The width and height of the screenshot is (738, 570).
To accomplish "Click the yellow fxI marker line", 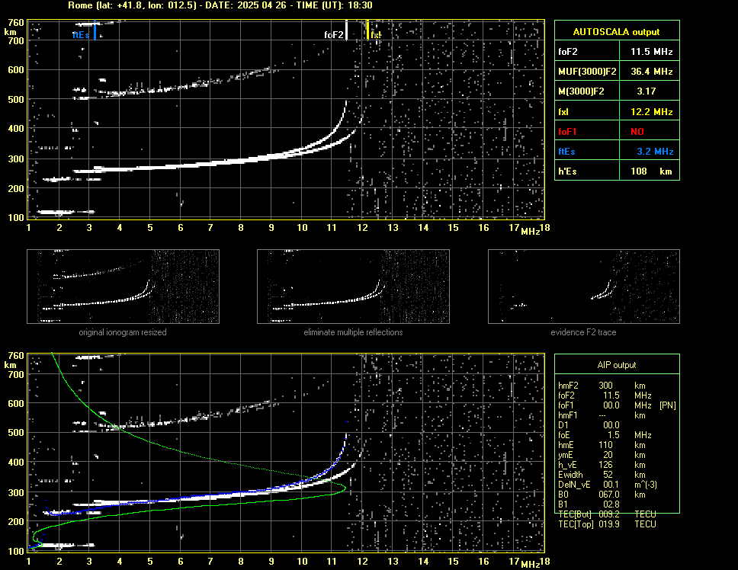I will pyautogui.click(x=367, y=30).
